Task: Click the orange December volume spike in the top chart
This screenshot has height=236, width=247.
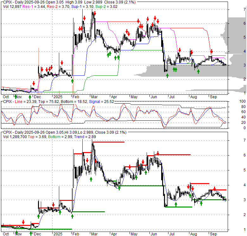Action: coord(39,71)
